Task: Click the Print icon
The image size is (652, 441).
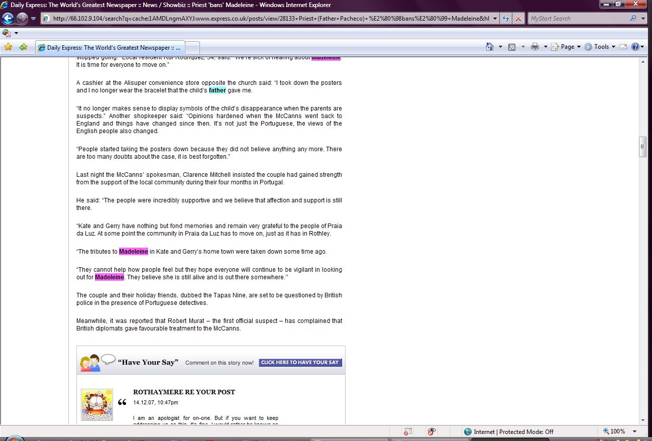Action: click(534, 47)
